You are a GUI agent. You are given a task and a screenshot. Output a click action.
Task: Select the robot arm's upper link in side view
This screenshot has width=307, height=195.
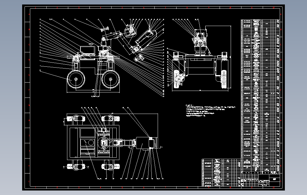pyautogui.click(x=112, y=36)
